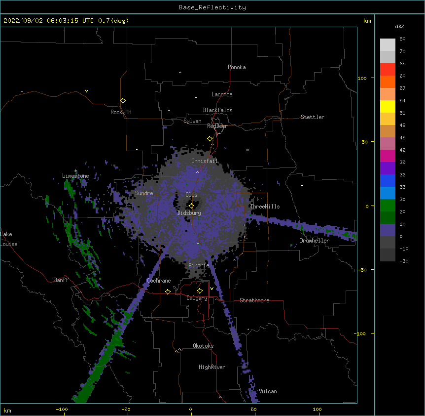Click the yellow diamond marker below Cochrane label
This screenshot has width=425, height=416.
pos(168,291)
